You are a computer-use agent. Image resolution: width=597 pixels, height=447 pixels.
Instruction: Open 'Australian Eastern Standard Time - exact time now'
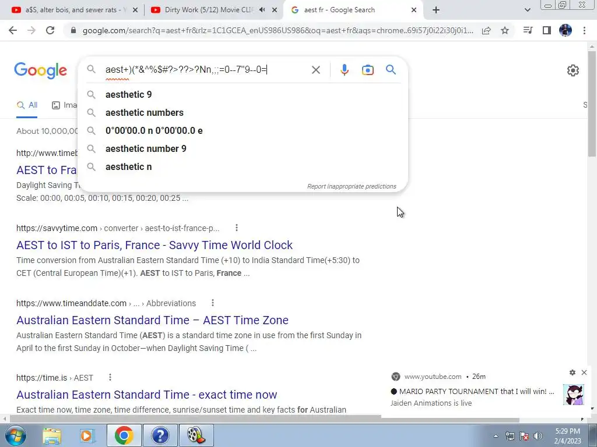(x=146, y=395)
